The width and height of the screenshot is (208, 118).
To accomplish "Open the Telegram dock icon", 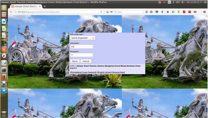I will (x=4, y=91).
